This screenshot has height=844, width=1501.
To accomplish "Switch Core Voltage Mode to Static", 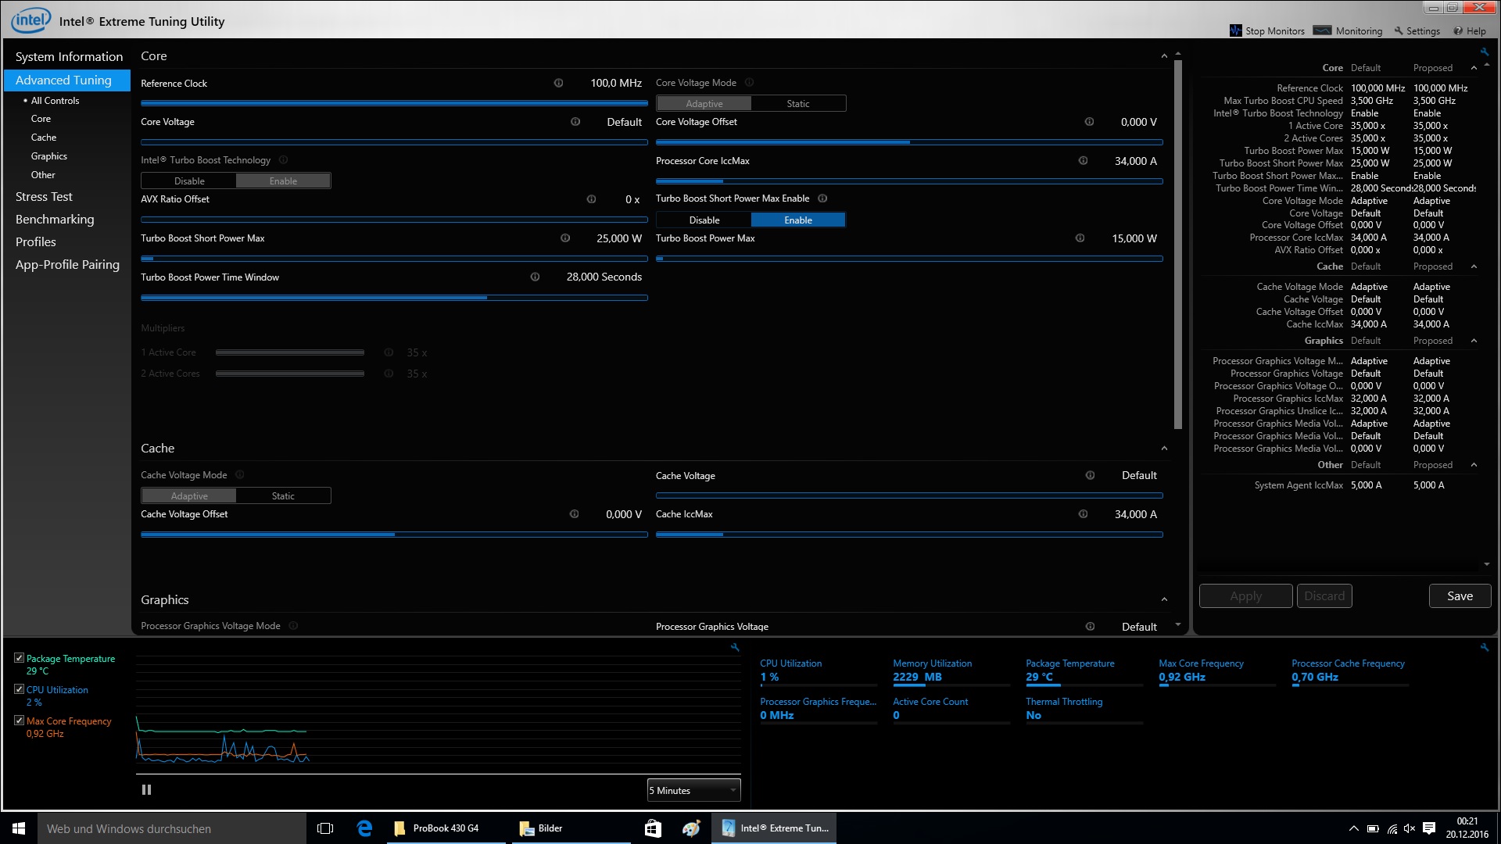I will click(797, 104).
